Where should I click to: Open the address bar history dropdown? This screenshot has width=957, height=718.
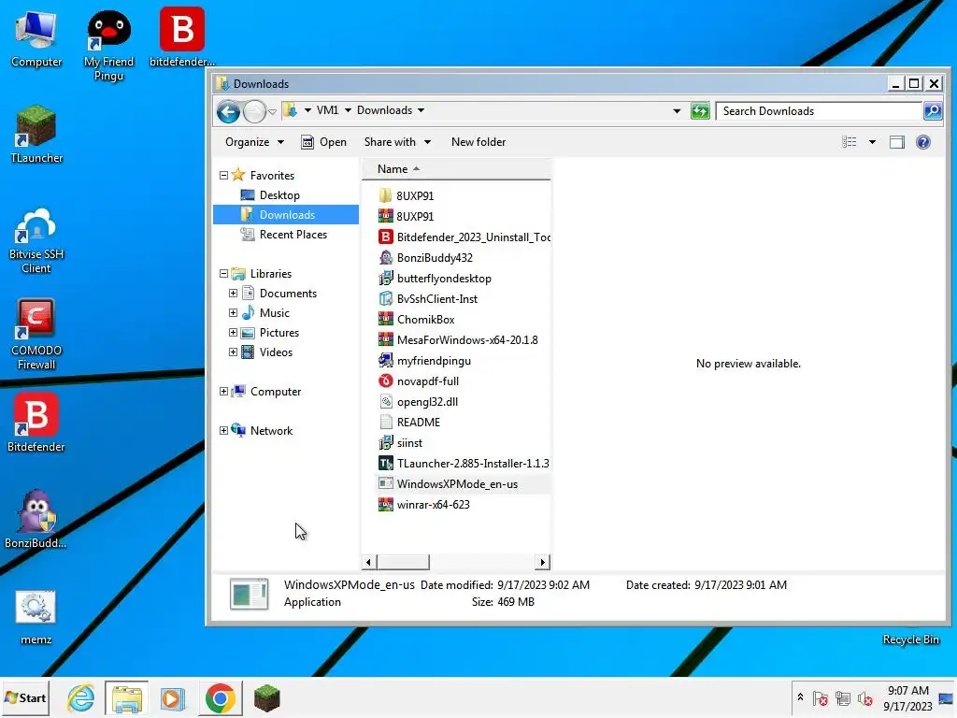tap(677, 111)
